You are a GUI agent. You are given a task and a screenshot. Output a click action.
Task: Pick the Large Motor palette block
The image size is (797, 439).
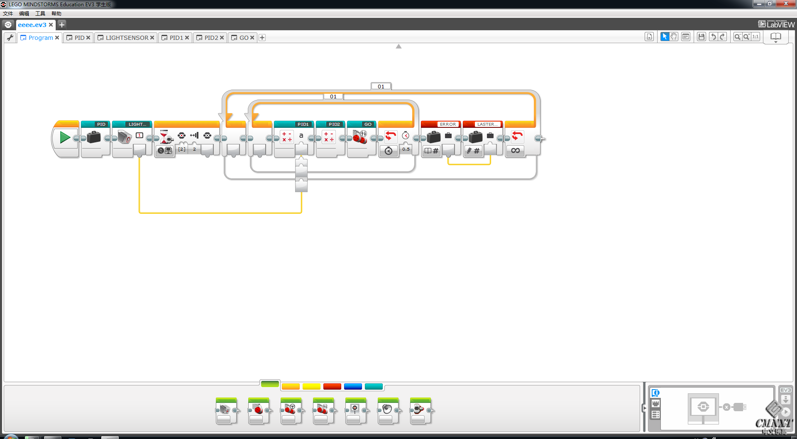pos(259,411)
